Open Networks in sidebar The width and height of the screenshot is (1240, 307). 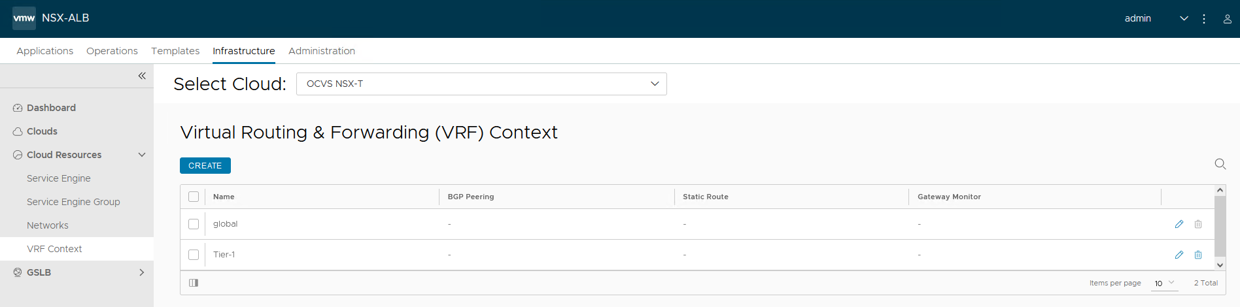(x=48, y=225)
